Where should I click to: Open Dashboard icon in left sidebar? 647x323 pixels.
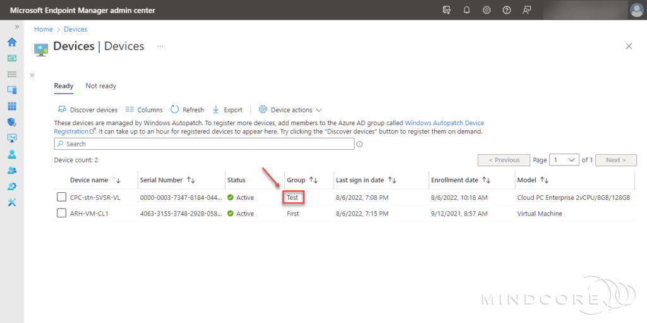tap(11, 58)
